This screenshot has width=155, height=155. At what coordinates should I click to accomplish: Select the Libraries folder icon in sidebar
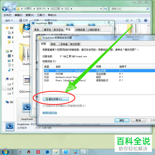pos(7,51)
